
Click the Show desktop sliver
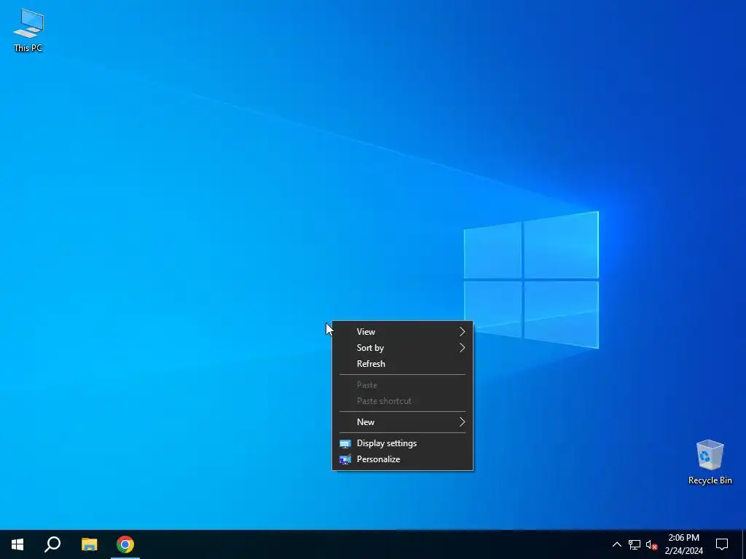[x=744, y=544]
